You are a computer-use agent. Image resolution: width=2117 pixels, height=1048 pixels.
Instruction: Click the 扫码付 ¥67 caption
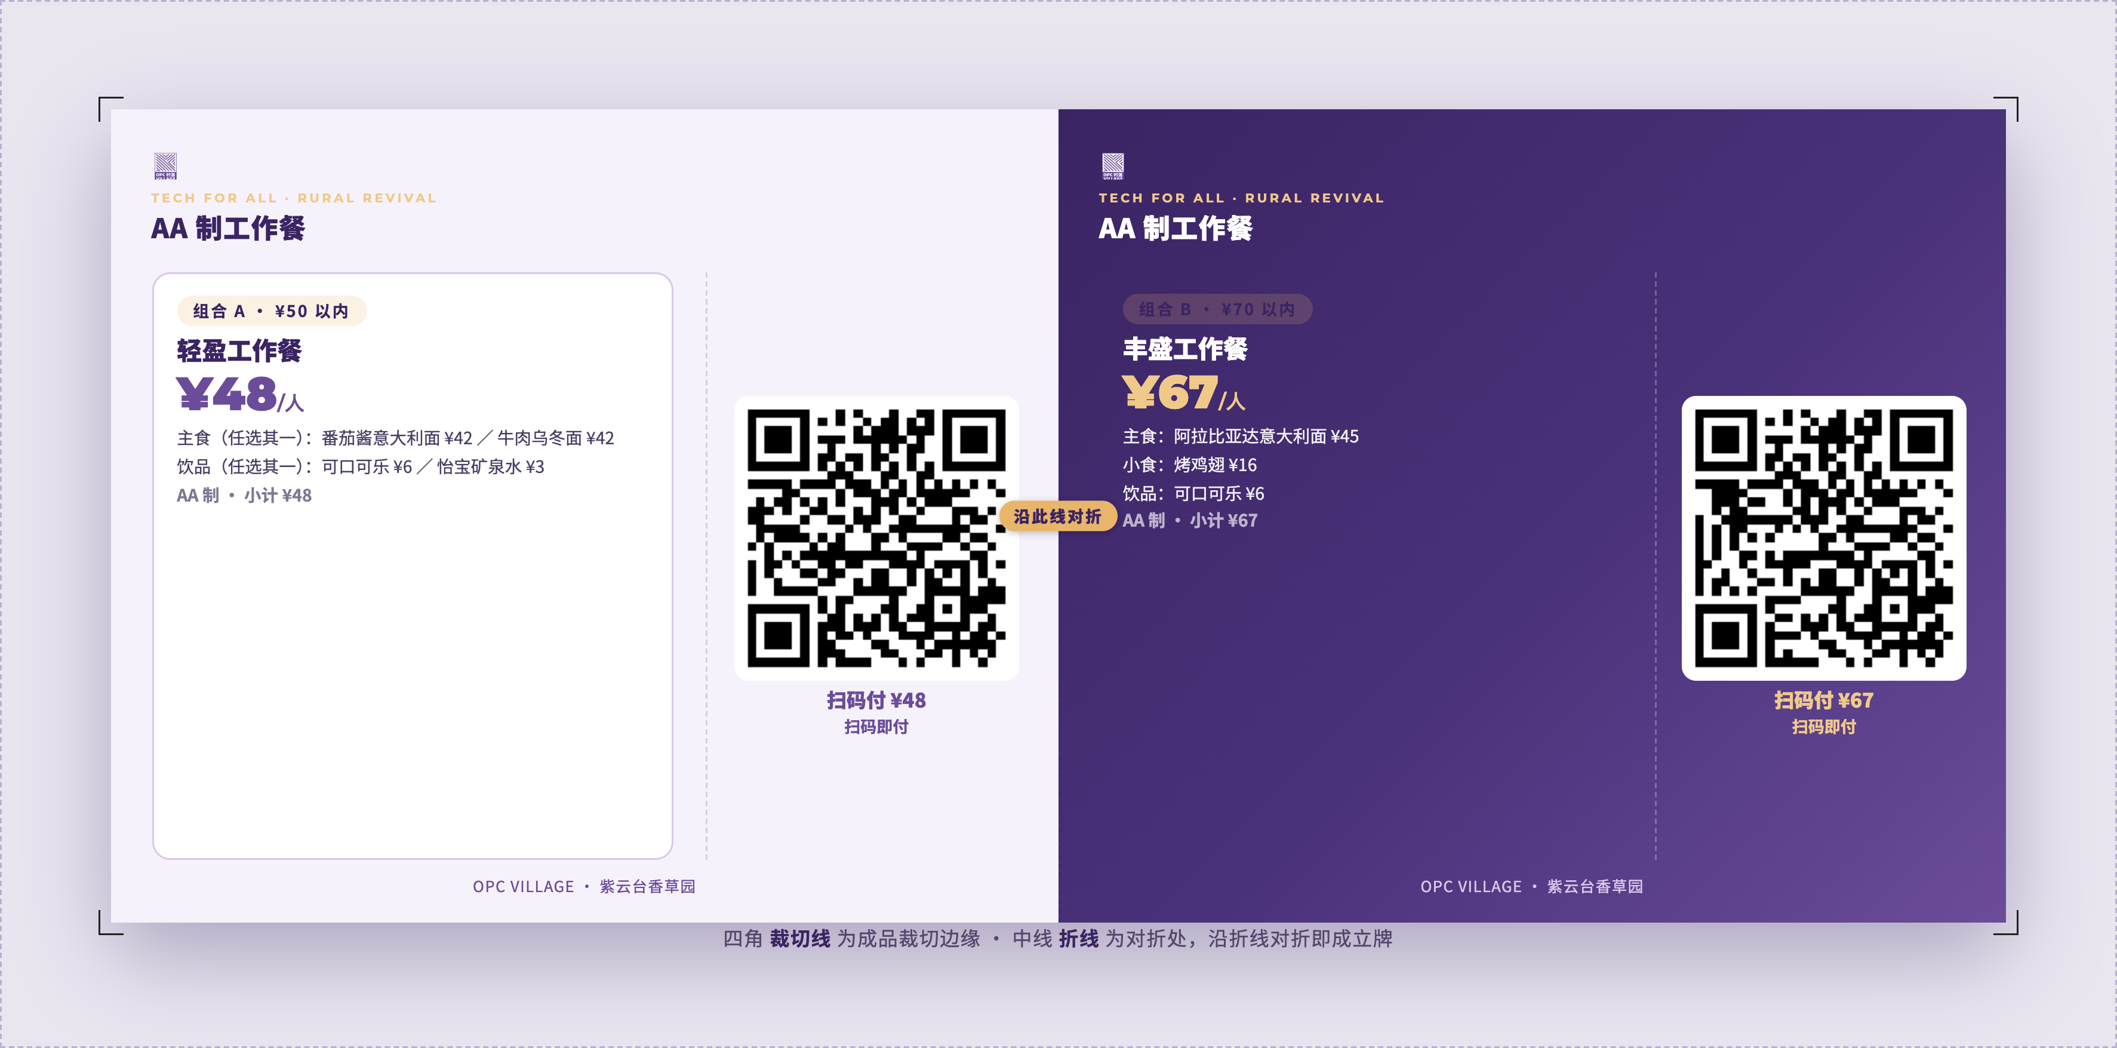(x=1824, y=700)
